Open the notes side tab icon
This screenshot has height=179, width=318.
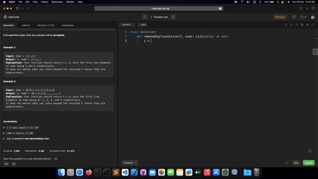315,52
